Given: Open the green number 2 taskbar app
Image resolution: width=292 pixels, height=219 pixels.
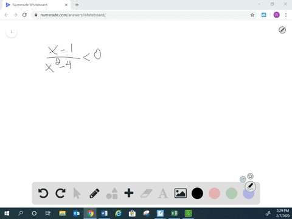Looking at the screenshot, I should click(188, 214).
